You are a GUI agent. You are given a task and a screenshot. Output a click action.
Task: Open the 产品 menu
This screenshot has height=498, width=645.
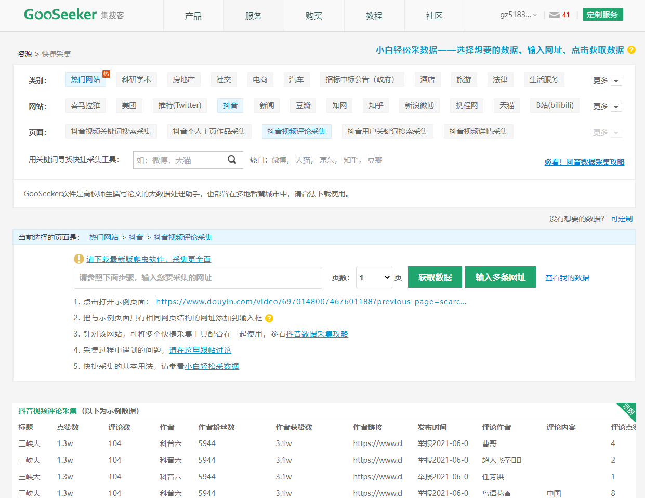193,16
